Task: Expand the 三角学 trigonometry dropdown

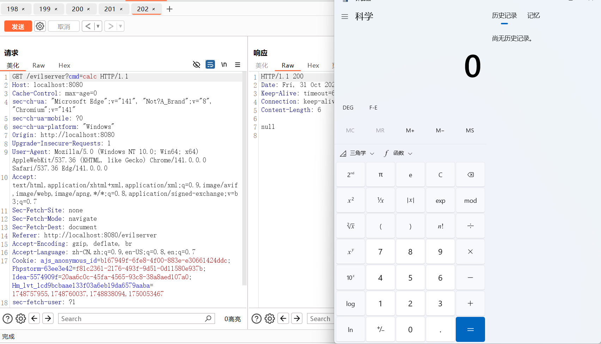Action: click(357, 153)
